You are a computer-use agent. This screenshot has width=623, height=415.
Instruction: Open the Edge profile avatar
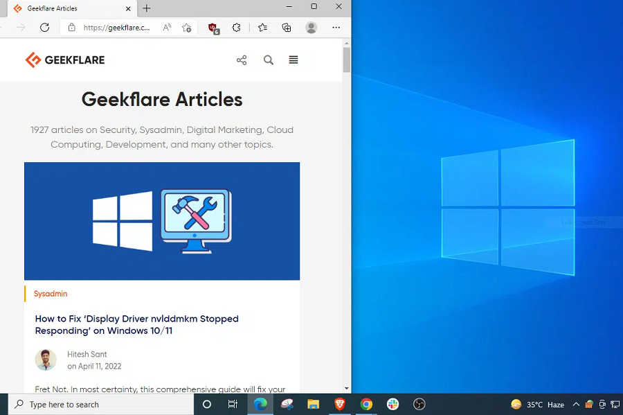tap(311, 28)
